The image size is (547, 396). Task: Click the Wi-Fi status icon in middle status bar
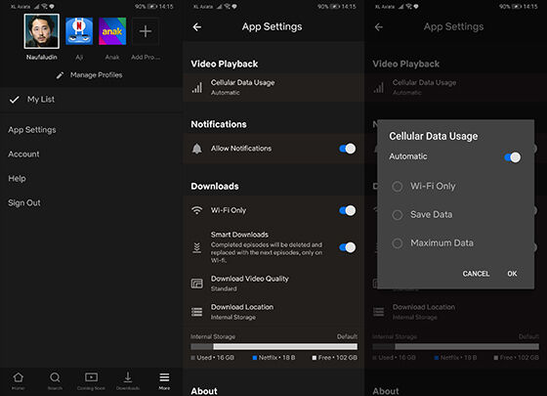pos(229,6)
